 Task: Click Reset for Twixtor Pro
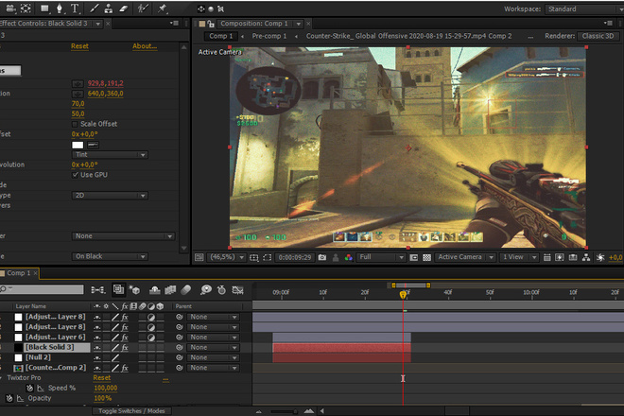pyautogui.click(x=102, y=378)
